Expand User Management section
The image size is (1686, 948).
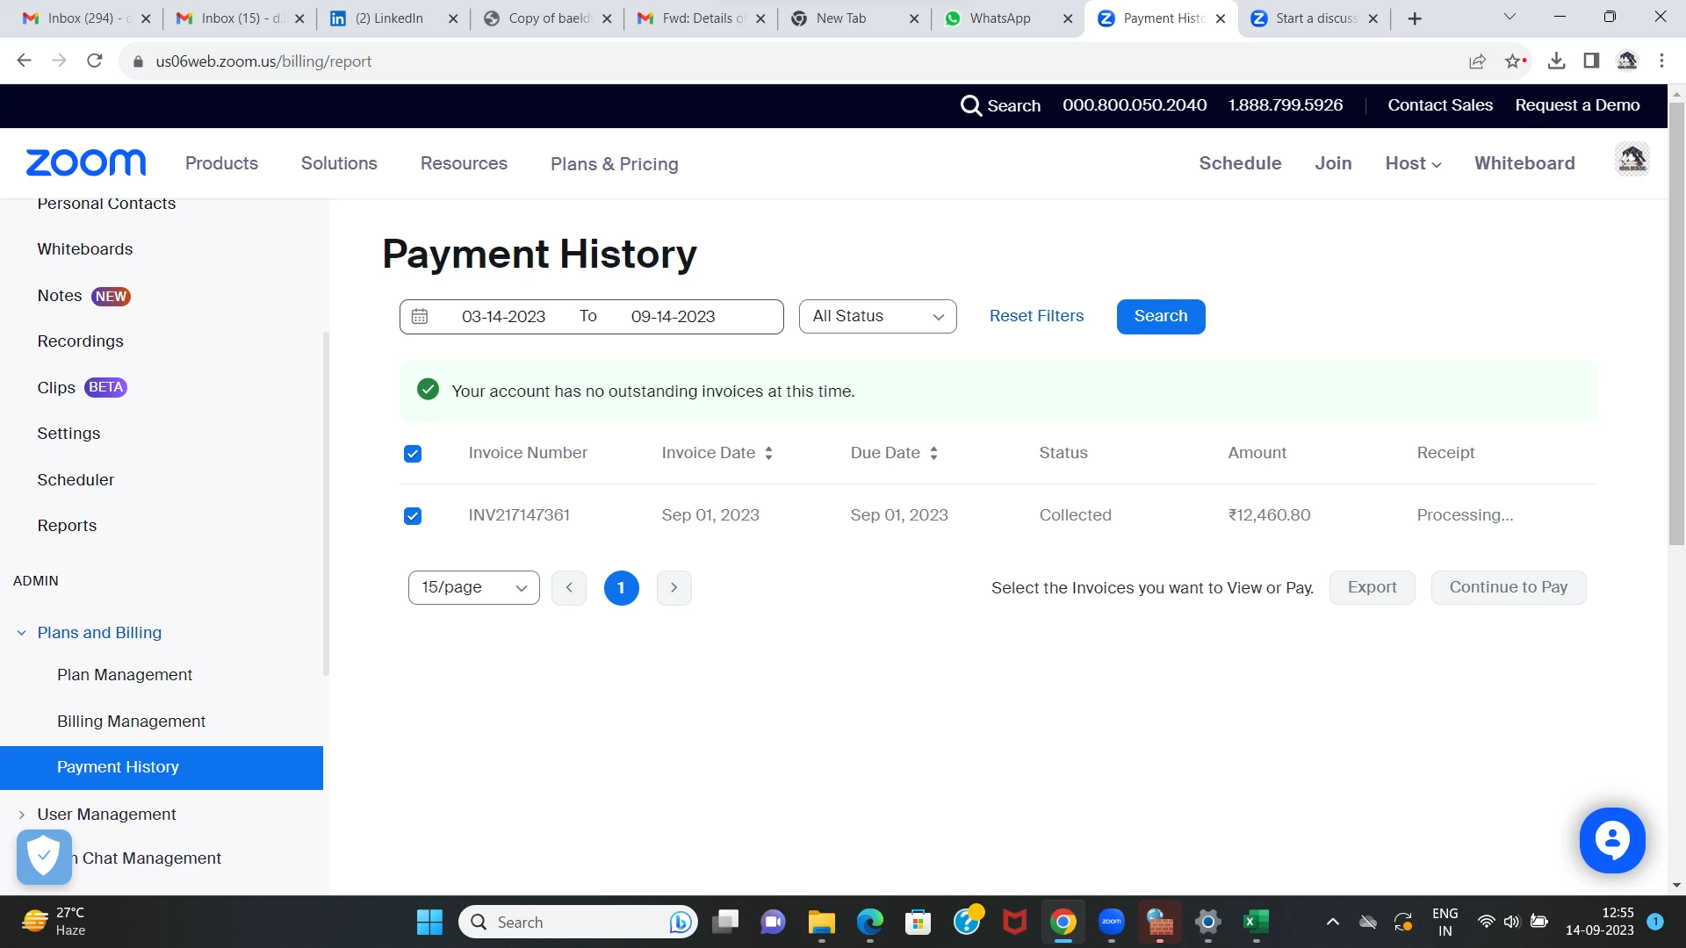[x=106, y=815]
